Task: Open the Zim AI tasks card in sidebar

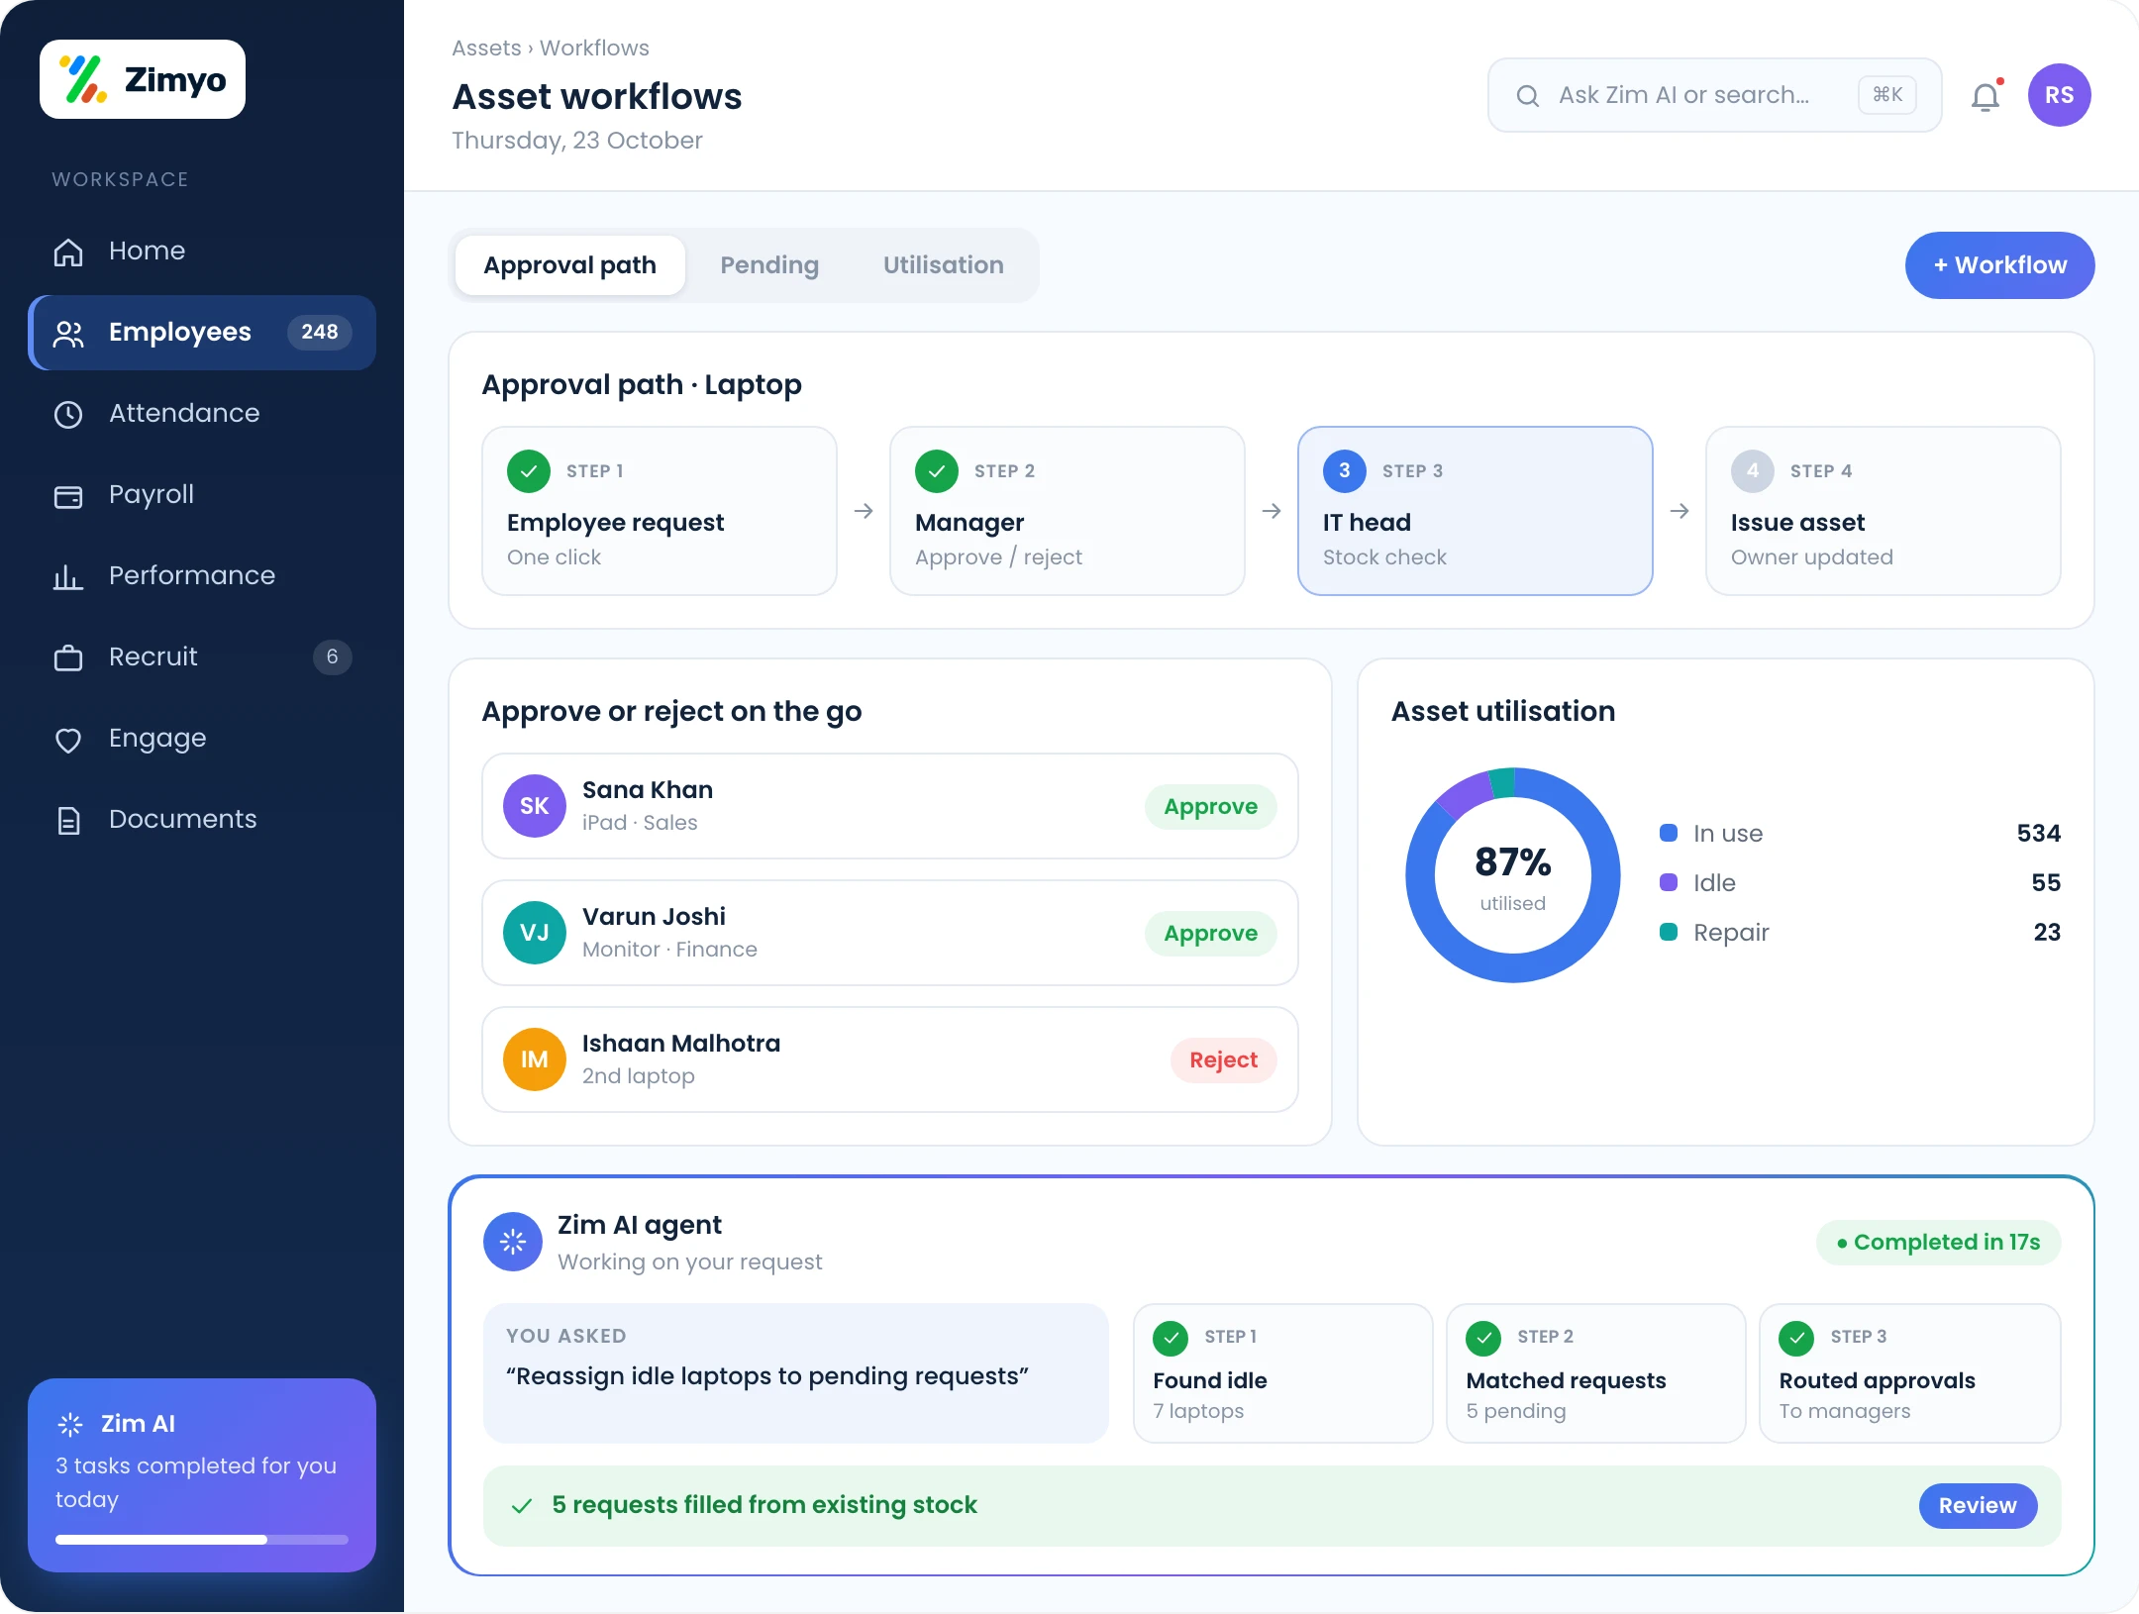Action: click(202, 1475)
